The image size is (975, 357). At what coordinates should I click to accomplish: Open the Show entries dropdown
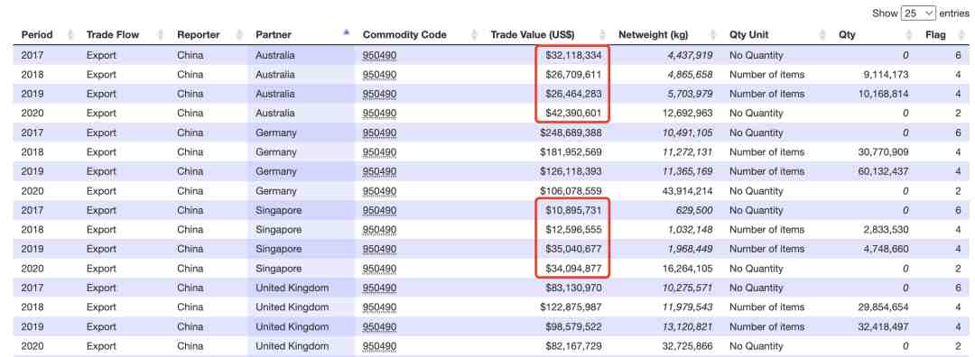pyautogui.click(x=918, y=13)
